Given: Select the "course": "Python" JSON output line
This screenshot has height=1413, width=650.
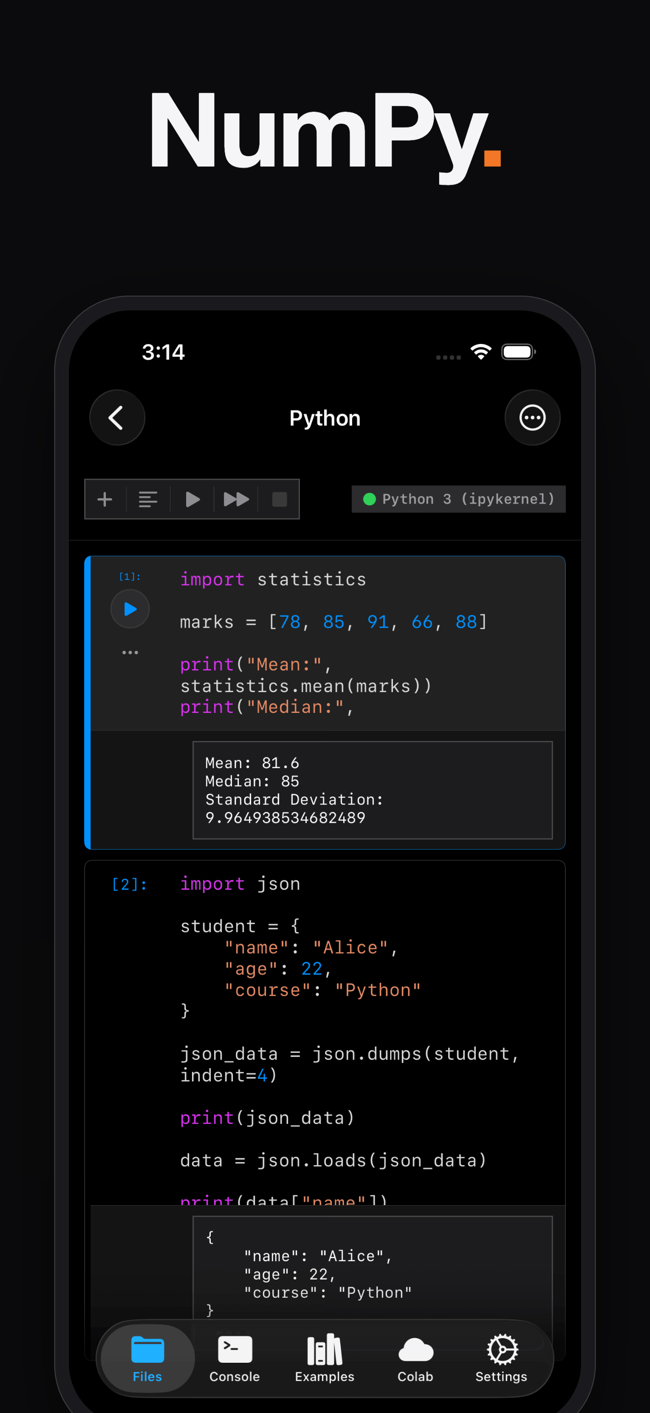Looking at the screenshot, I should click(x=328, y=1293).
